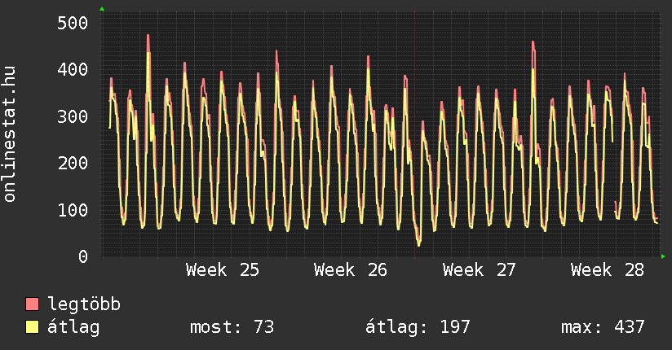Click the green arrow atop the y-axis
Screen dimensions: 672x350
[x=102, y=9]
